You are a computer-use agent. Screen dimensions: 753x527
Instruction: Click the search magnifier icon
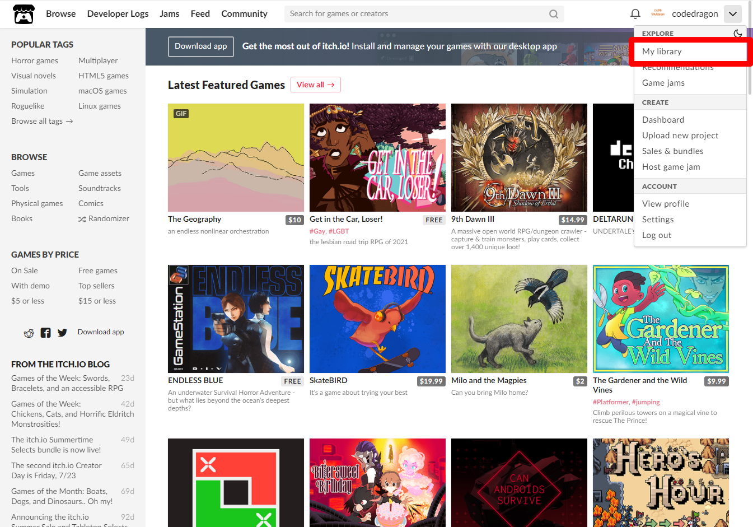(x=553, y=14)
